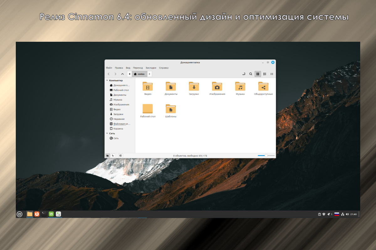Collapse the Компьютер section in the sidebar

pyautogui.click(x=107, y=80)
